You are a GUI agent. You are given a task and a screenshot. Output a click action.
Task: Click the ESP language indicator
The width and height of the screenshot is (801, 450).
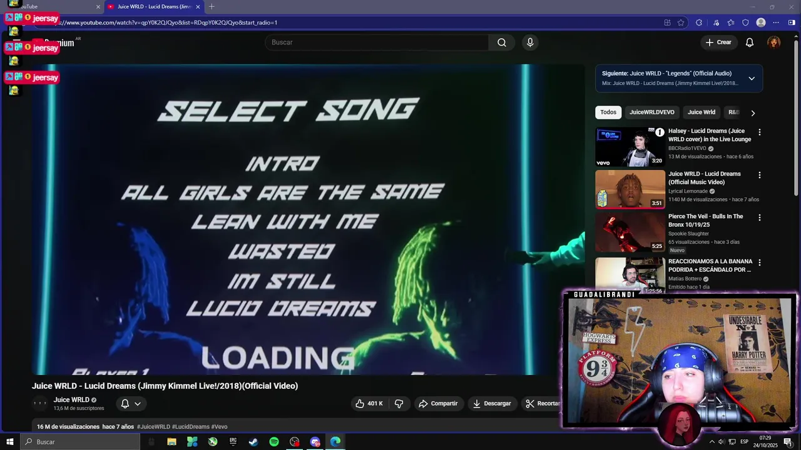(745, 442)
